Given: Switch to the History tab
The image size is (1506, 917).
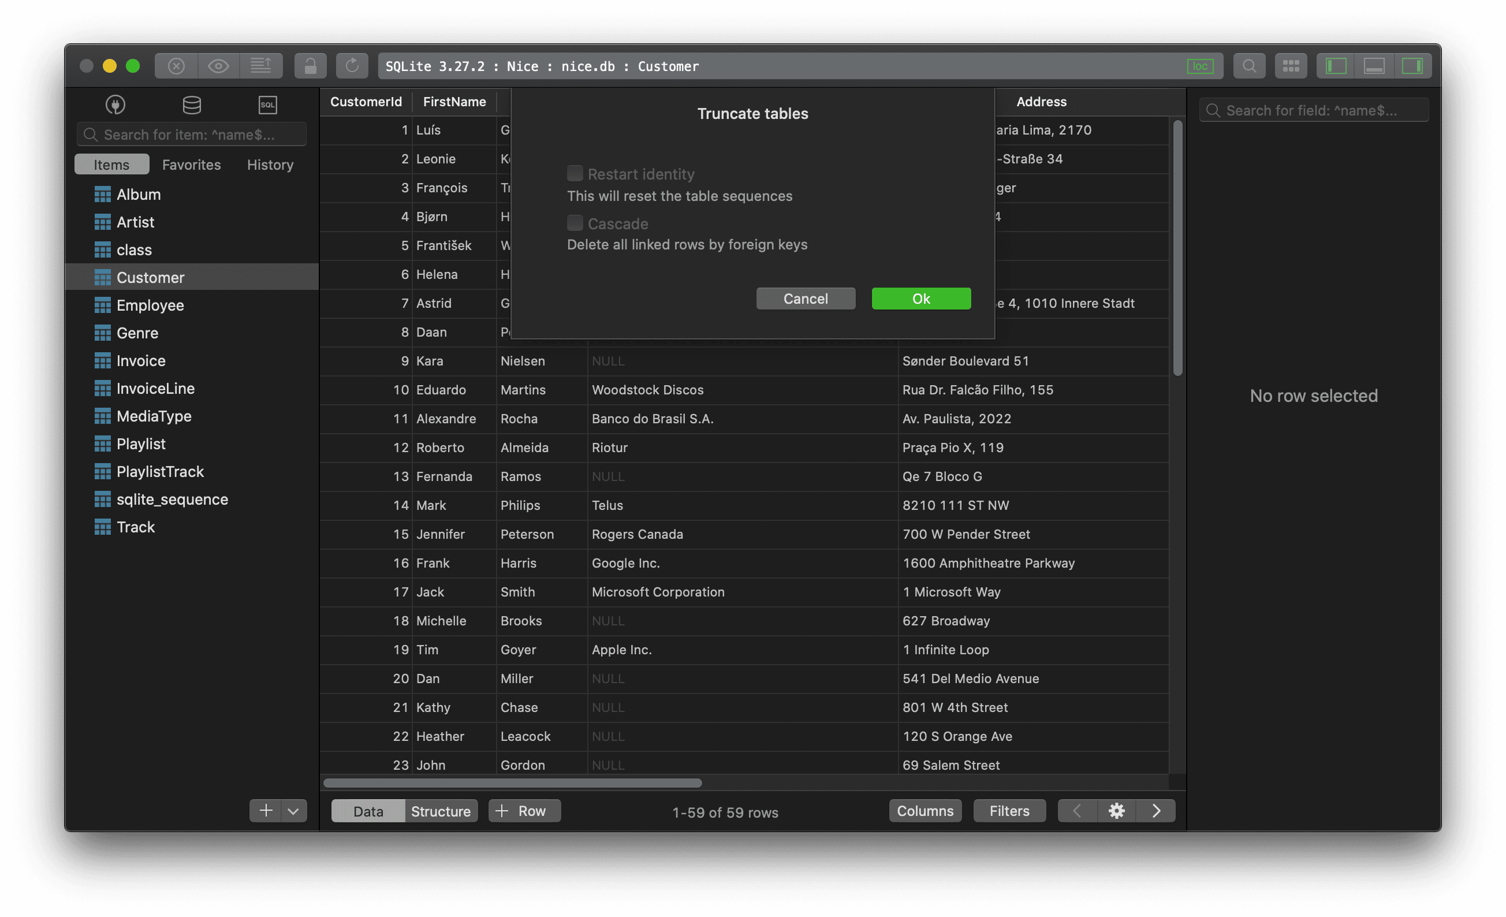Looking at the screenshot, I should point(270,165).
